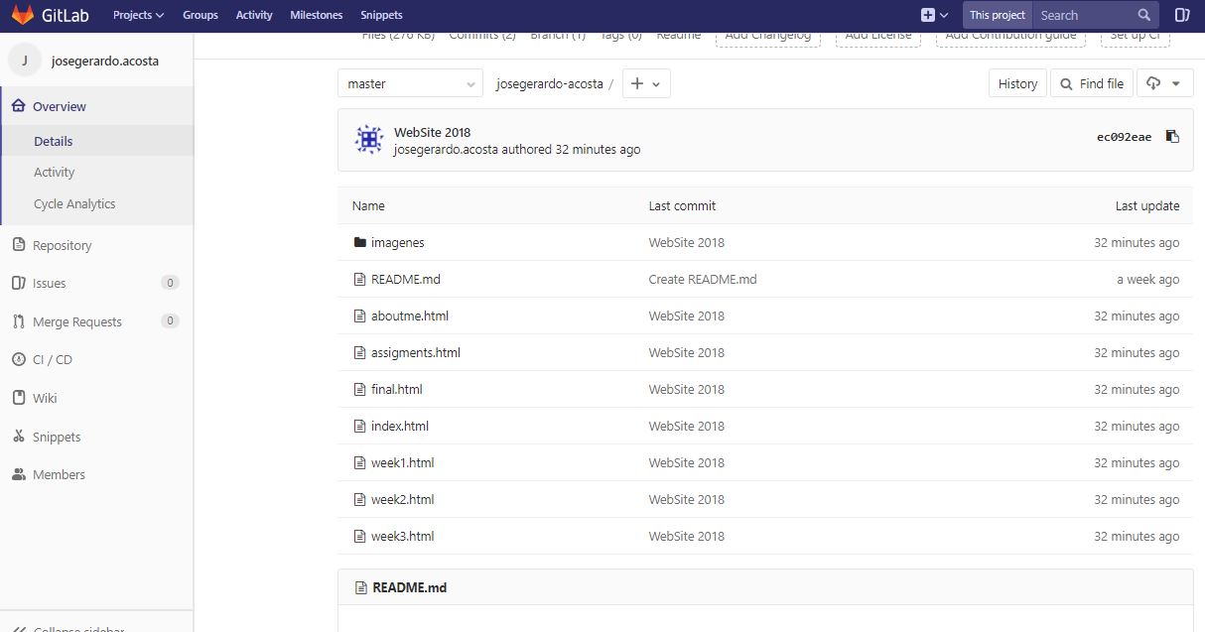Open the Snippets scissors icon in sidebar

18,437
